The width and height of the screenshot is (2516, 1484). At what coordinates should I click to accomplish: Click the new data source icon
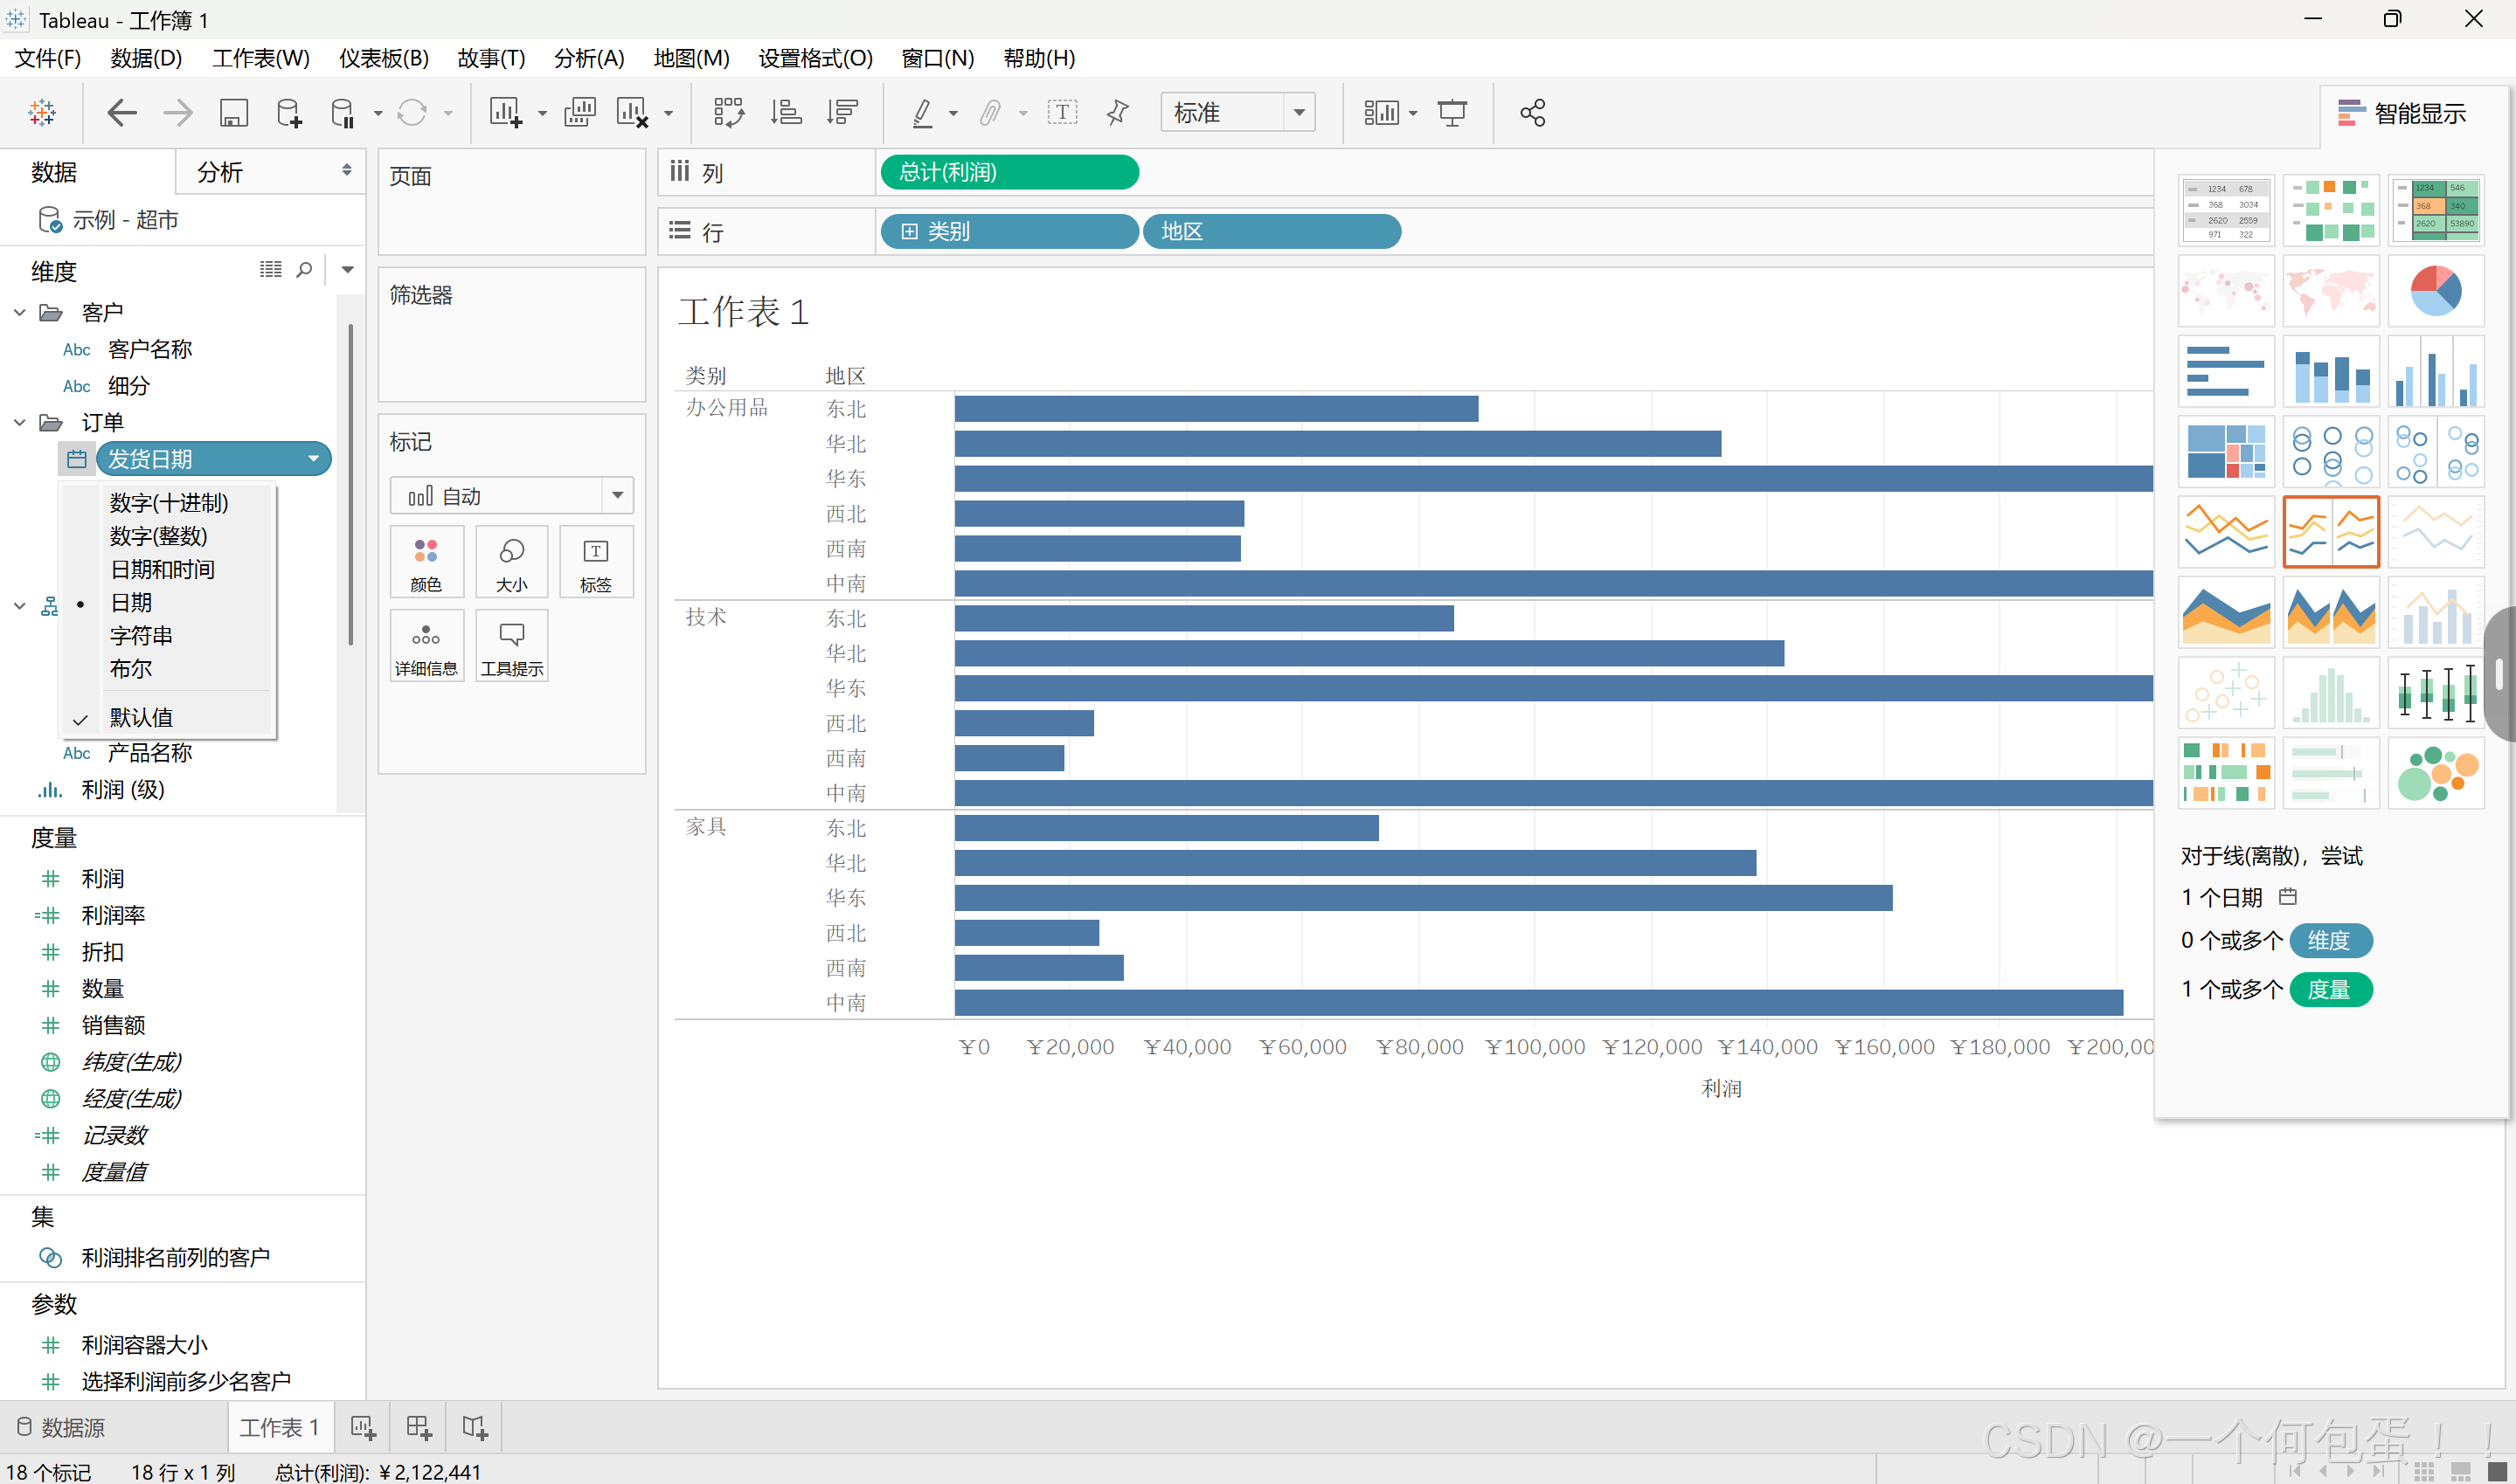(x=288, y=112)
